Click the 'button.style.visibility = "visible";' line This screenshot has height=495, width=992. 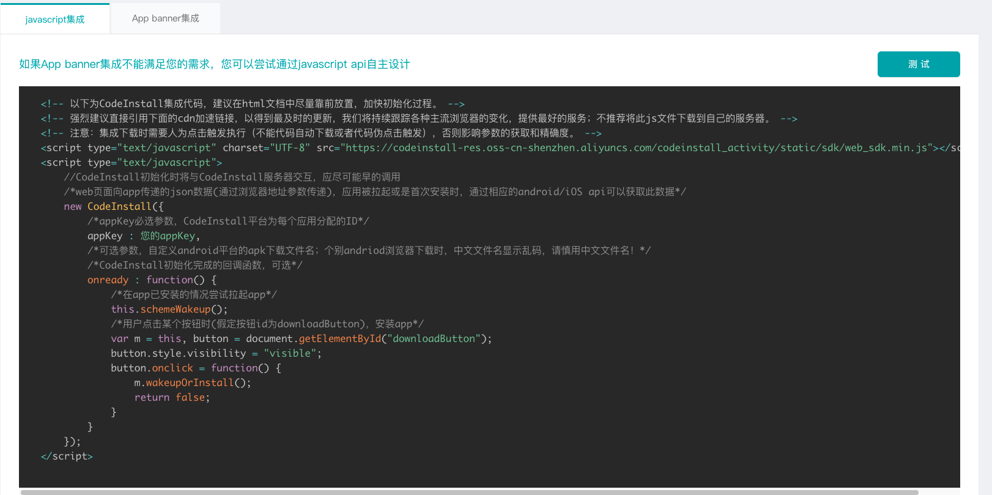[x=216, y=353]
